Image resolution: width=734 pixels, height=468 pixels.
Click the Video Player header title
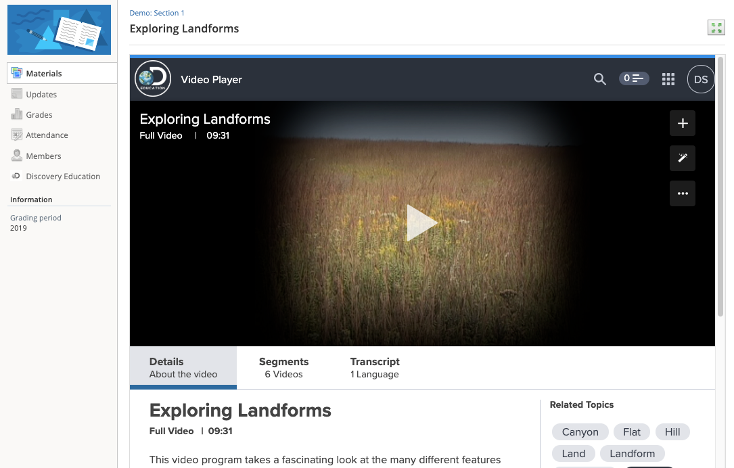[x=211, y=80]
